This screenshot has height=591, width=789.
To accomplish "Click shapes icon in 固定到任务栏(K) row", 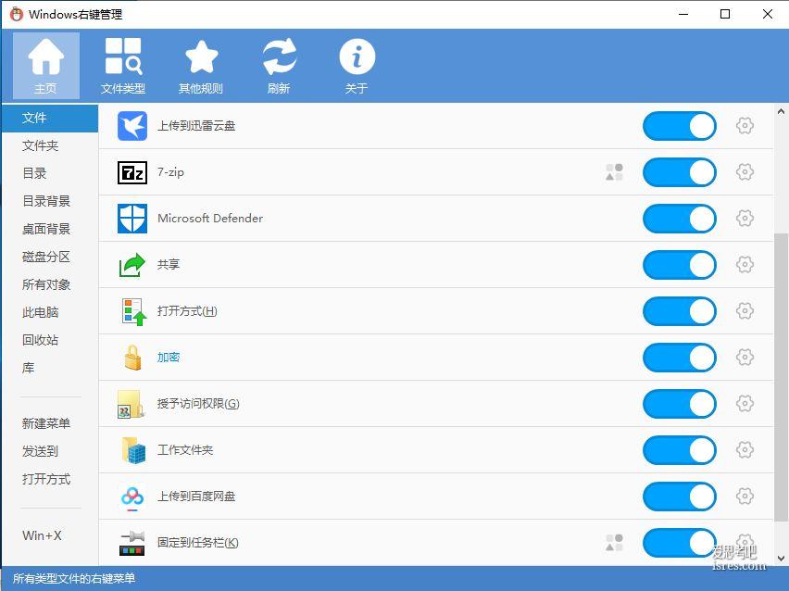I will 614,543.
